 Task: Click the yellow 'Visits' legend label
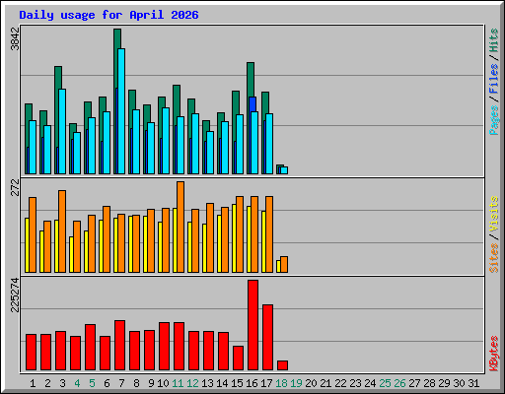coord(494,214)
